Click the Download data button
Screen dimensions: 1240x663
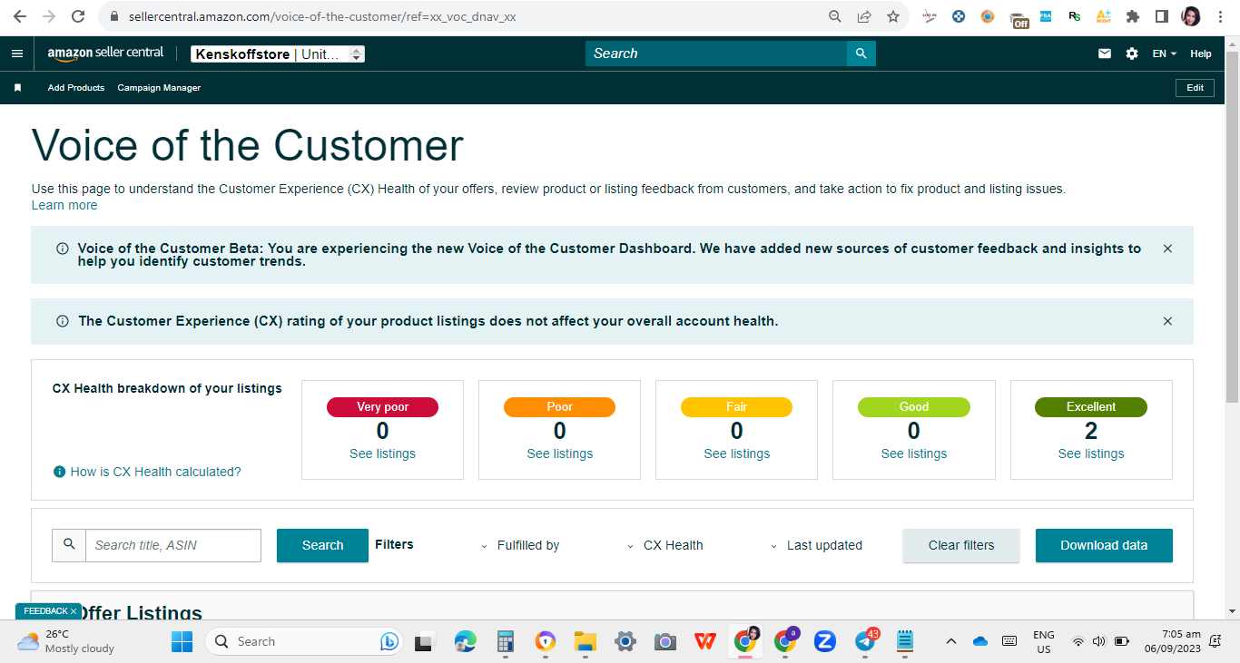(x=1104, y=545)
